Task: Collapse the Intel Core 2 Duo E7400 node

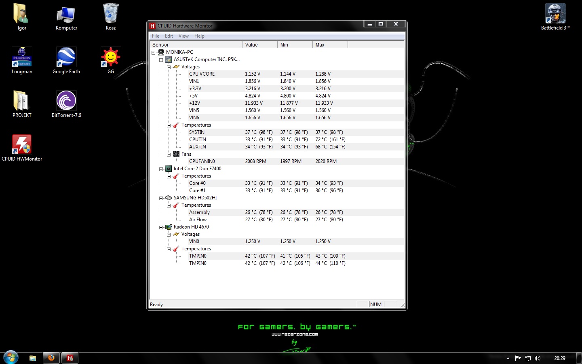Action: tap(161, 169)
